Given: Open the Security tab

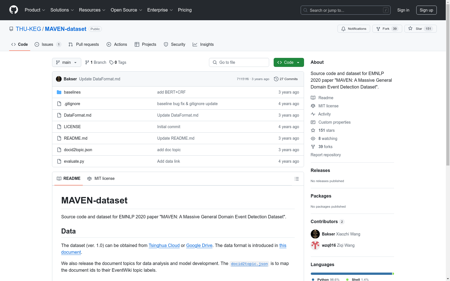Looking at the screenshot, I should (174, 44).
